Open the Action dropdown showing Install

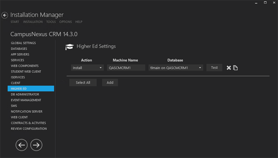[x=87, y=68]
